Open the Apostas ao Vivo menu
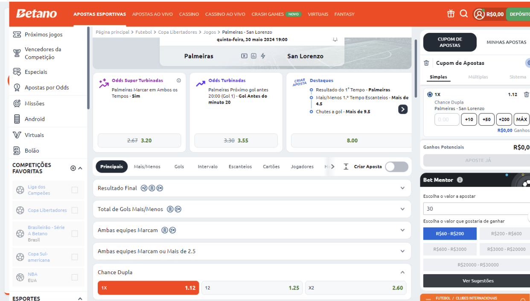This screenshot has width=530, height=301. tap(152, 14)
